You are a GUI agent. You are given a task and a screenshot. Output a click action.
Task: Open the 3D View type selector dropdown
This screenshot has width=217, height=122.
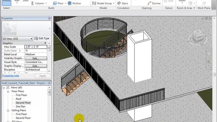32,39
